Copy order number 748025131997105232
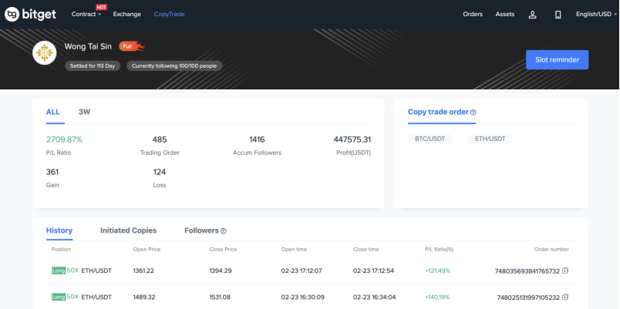This screenshot has height=309, width=620. 565,297
